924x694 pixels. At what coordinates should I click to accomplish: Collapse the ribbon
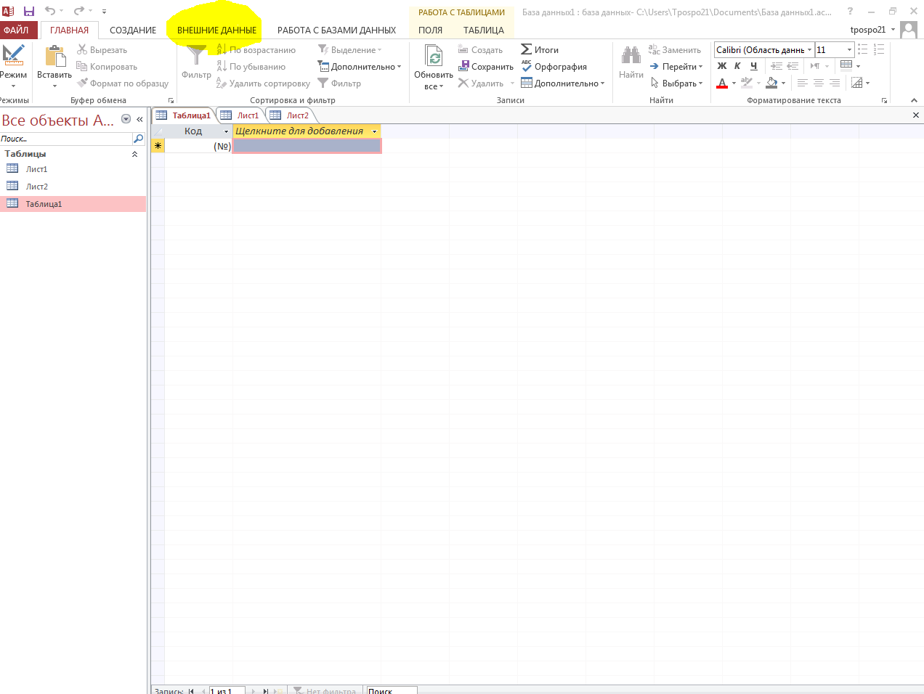914,100
